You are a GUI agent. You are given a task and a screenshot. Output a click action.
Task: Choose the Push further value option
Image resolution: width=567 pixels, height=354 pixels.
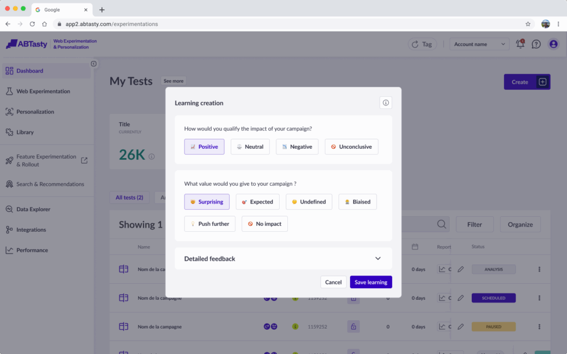point(210,224)
